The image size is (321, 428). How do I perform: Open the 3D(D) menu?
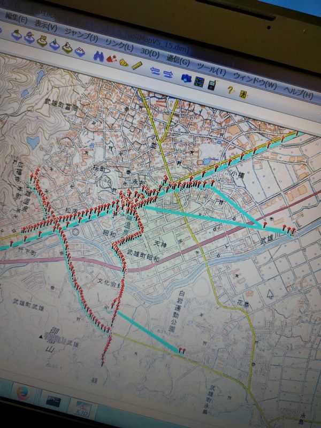(x=150, y=52)
